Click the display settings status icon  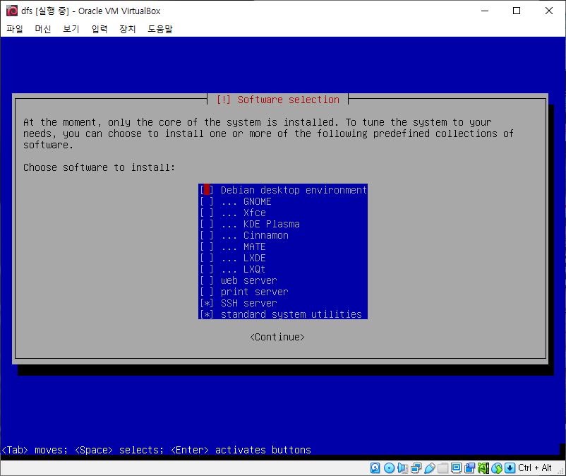pos(457,468)
